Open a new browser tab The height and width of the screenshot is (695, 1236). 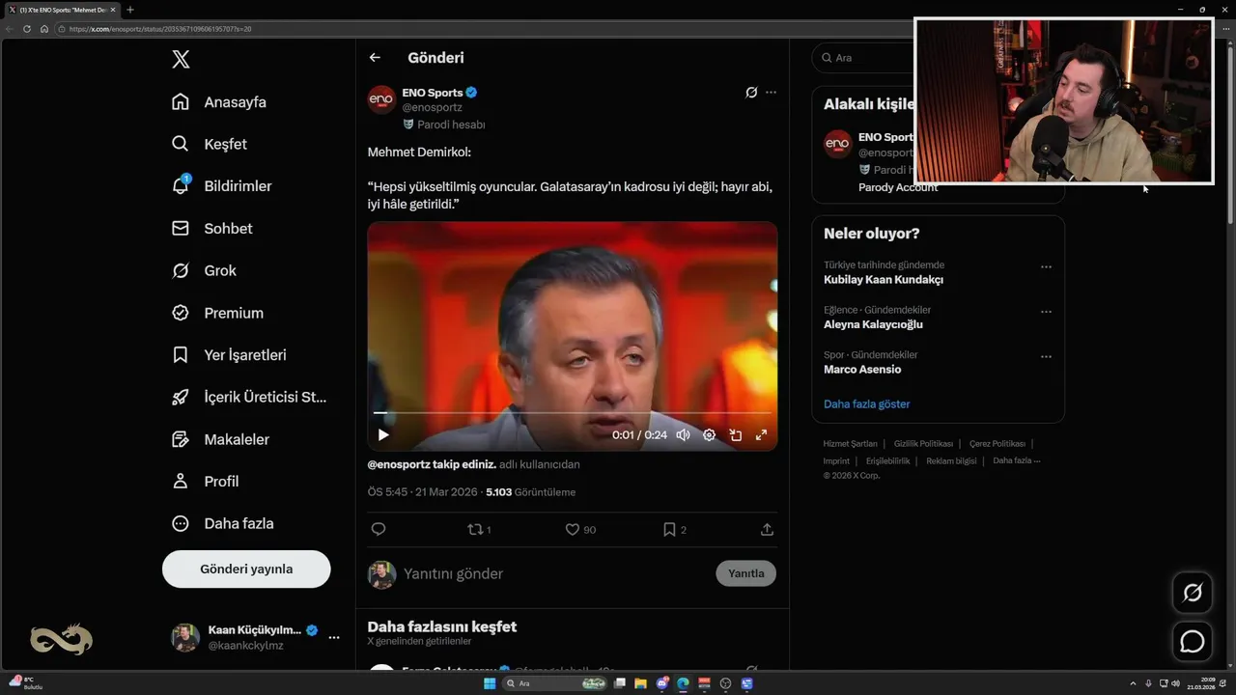(130, 10)
